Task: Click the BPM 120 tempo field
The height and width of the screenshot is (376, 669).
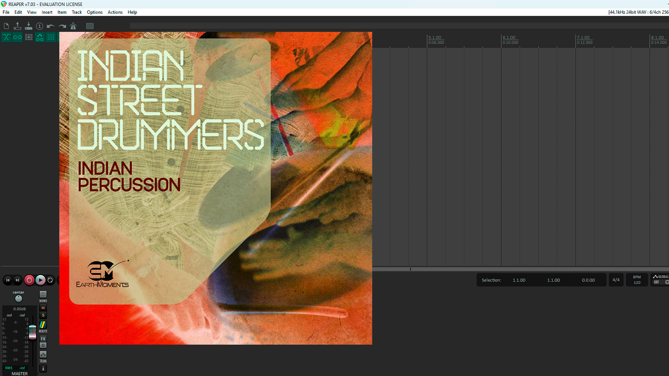Action: point(637,280)
